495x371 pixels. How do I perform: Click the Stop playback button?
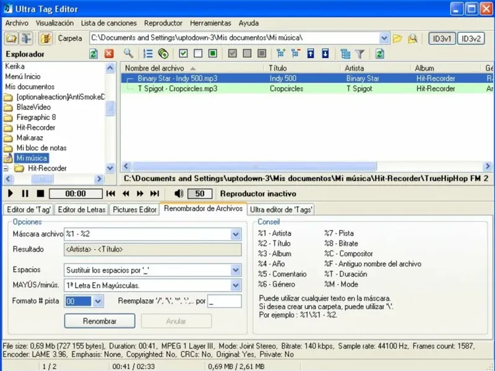[40, 194]
